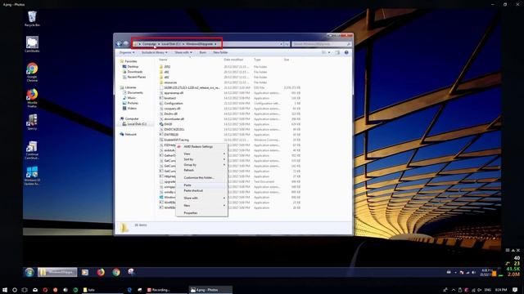Open CamStudio desktop icon
The height and width of the screenshot is (294, 524).
32,44
